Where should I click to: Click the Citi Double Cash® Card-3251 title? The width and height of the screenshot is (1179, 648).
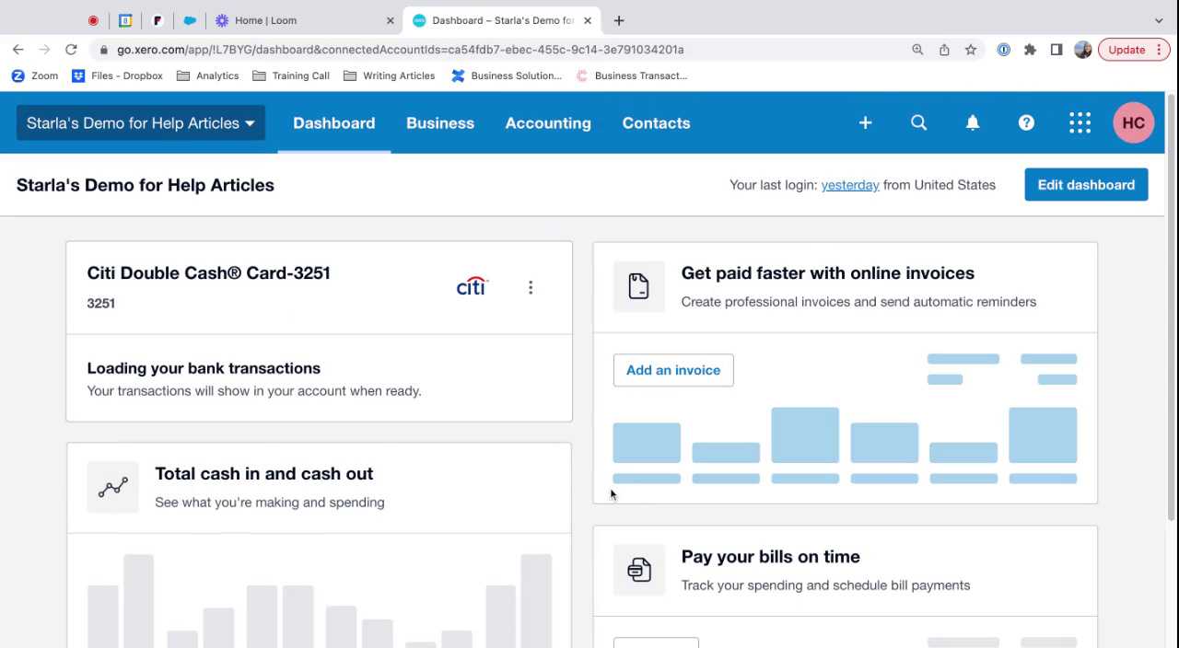coord(208,272)
